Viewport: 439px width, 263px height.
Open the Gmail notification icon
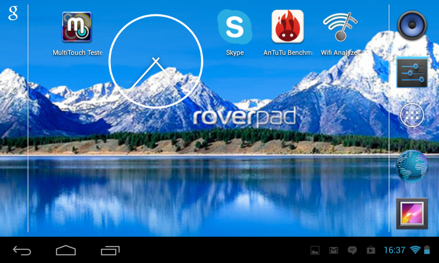tap(334, 250)
